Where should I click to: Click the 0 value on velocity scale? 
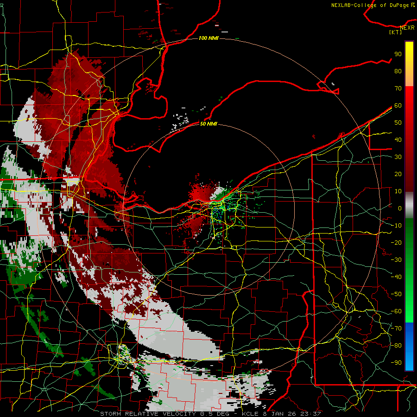[x=399, y=208]
